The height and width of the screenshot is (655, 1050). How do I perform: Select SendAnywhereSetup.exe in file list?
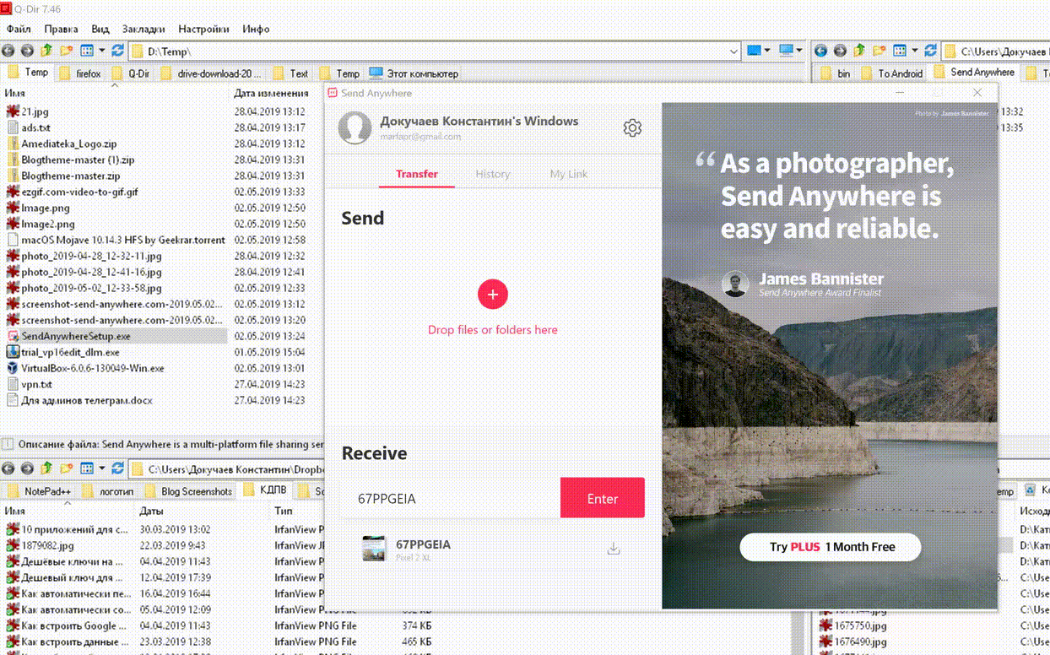pos(76,336)
